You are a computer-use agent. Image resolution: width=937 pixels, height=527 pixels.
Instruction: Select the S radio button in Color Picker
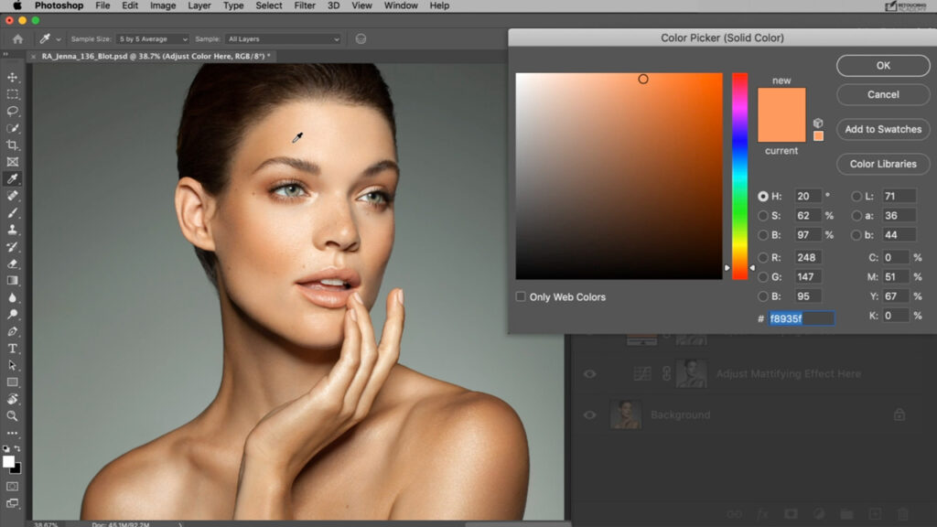coord(764,215)
